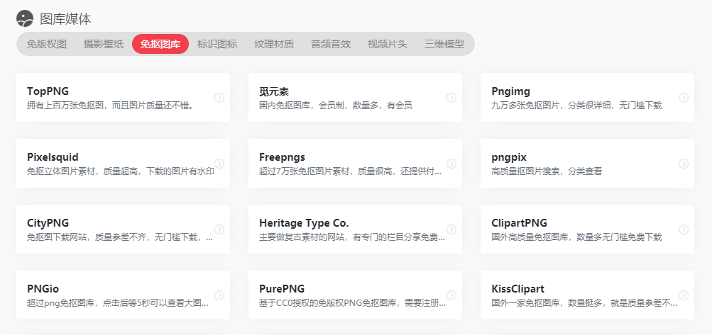712x335 pixels.
Task: Click description 九万多张免抠图片，分类很详细，无门槛下载
Action: point(576,106)
